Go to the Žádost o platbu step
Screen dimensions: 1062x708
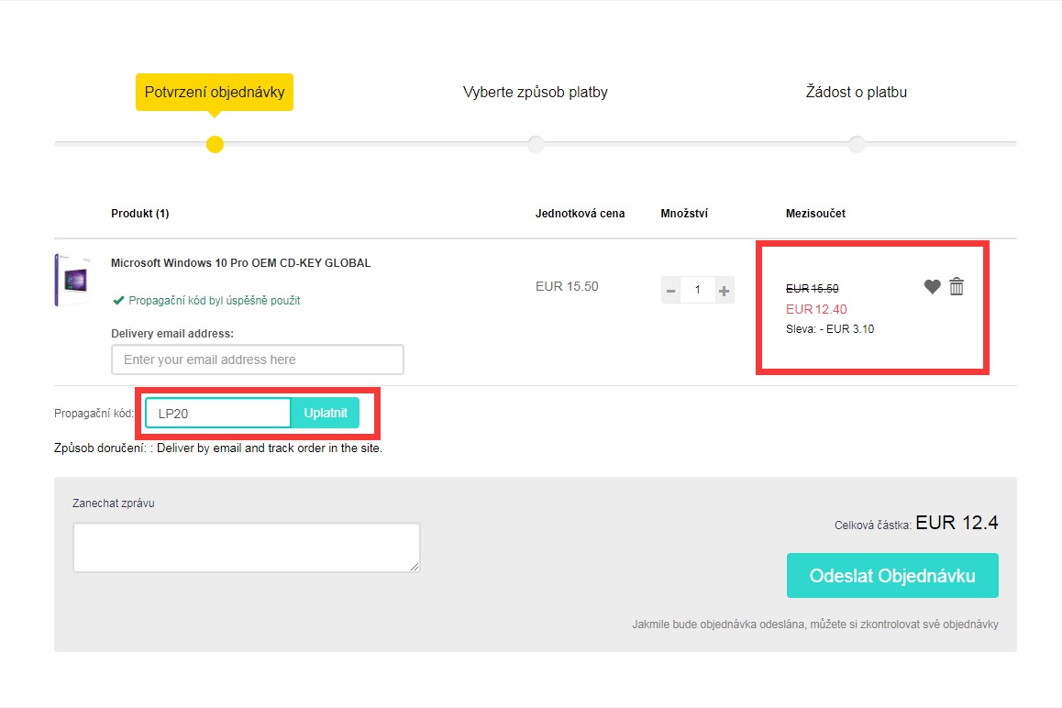(856, 93)
